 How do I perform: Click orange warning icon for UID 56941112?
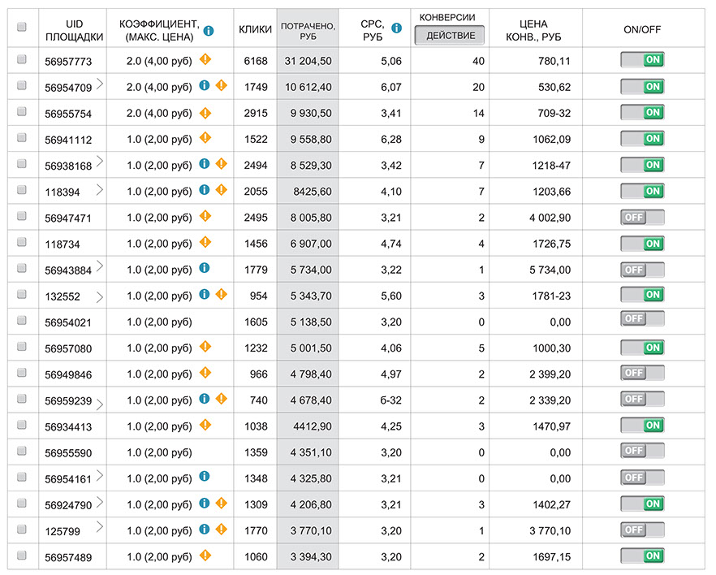(205, 138)
